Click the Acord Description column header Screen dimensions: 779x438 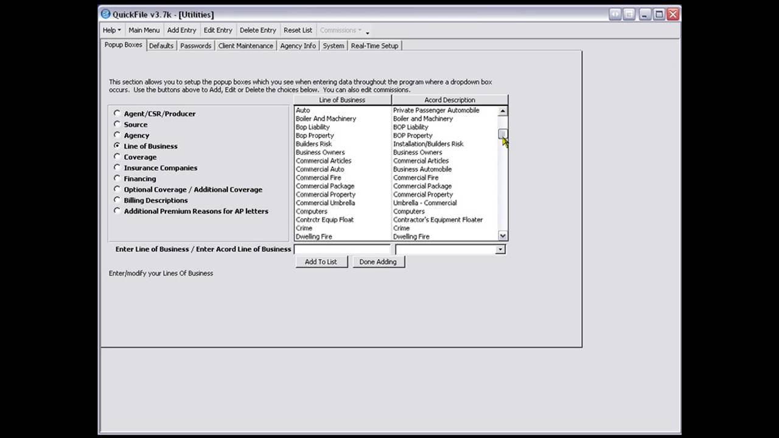[x=450, y=100]
